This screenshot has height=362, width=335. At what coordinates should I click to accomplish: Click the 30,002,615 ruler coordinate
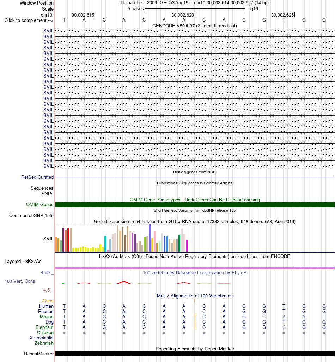83,15
